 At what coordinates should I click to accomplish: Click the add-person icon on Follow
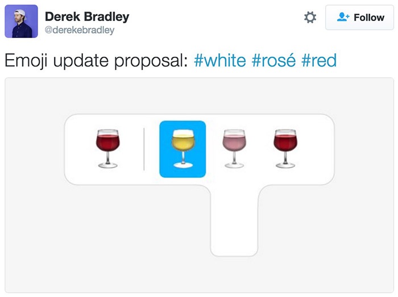pyautogui.click(x=343, y=18)
